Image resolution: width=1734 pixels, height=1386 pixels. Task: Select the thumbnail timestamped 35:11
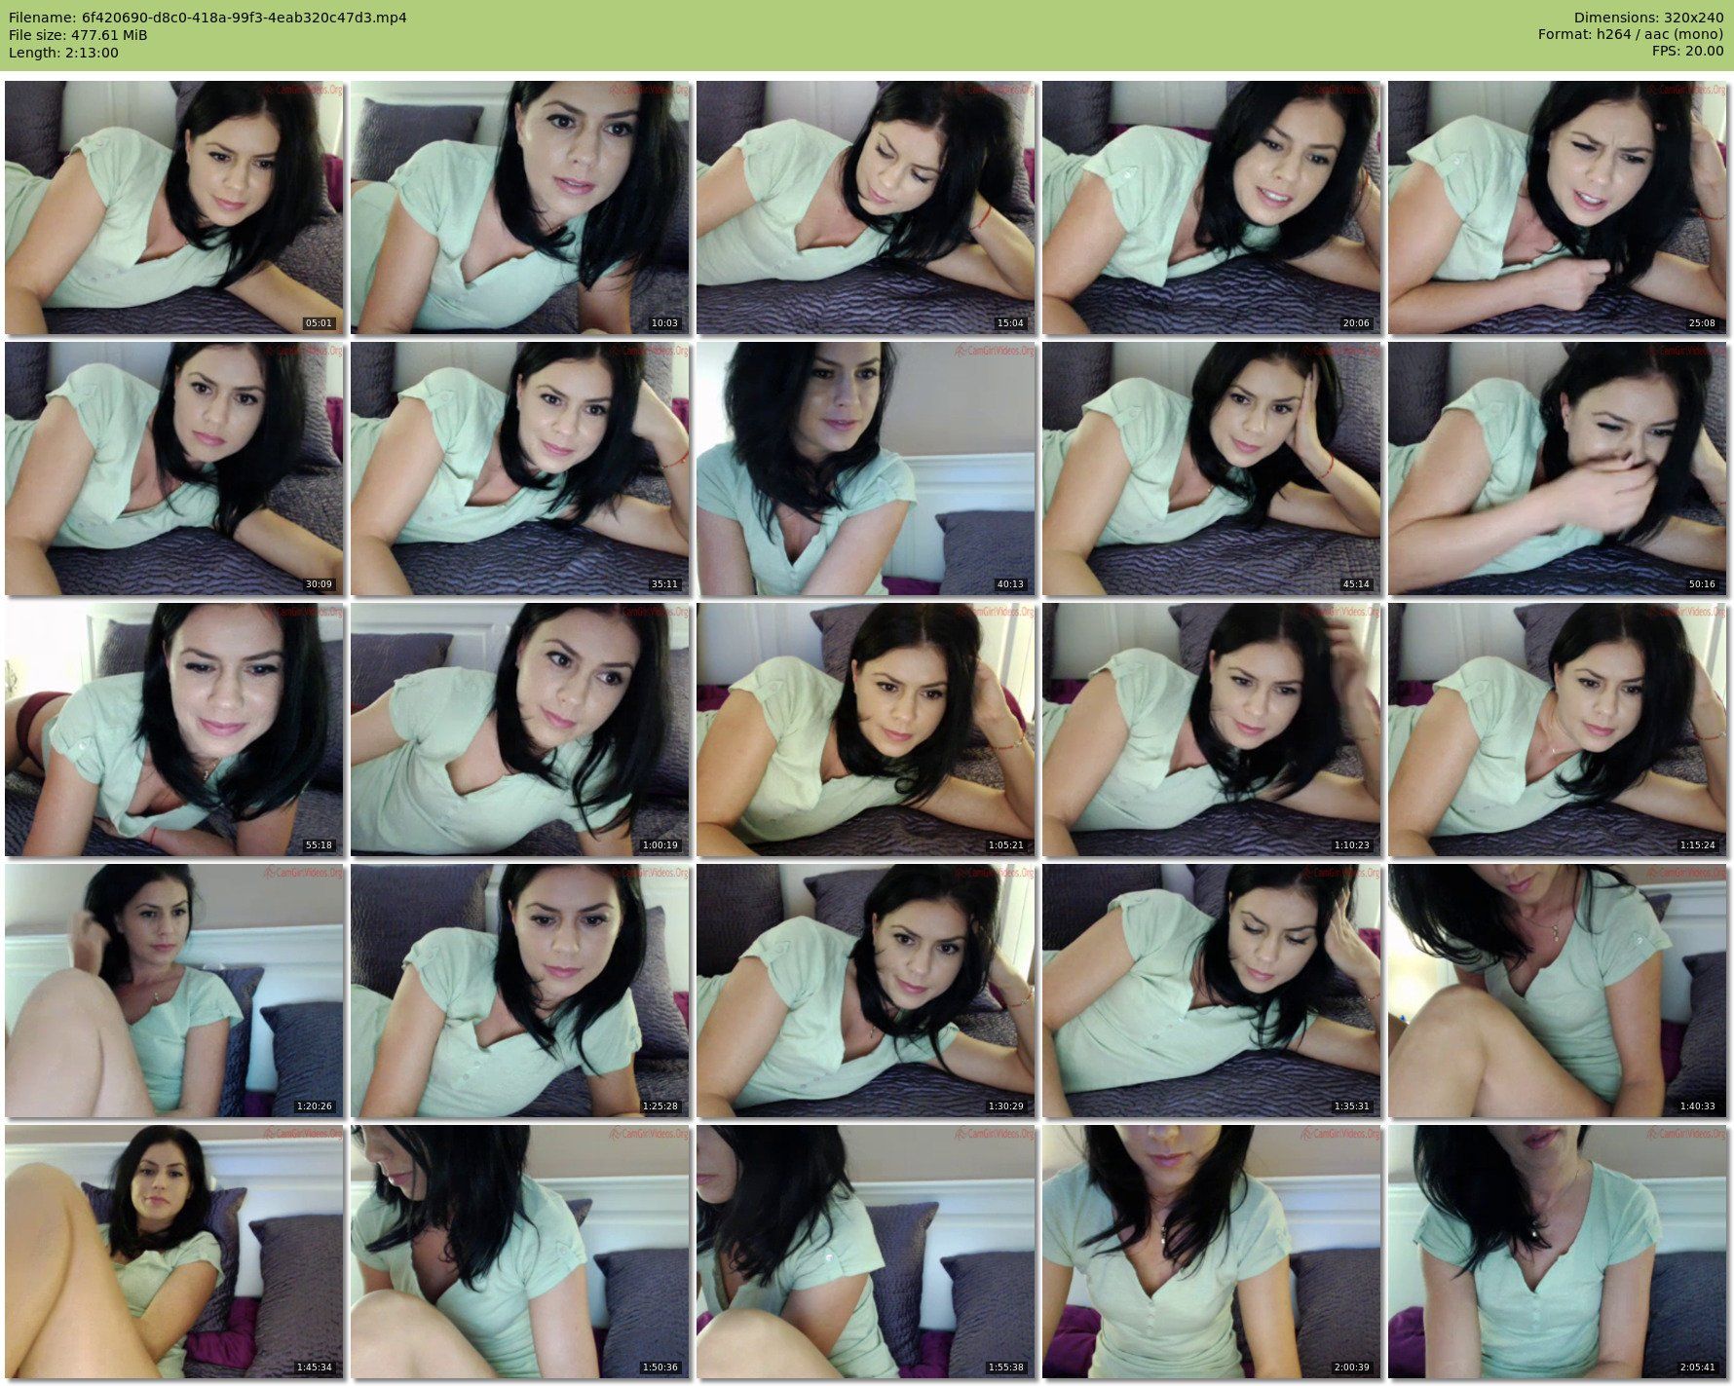coord(519,468)
